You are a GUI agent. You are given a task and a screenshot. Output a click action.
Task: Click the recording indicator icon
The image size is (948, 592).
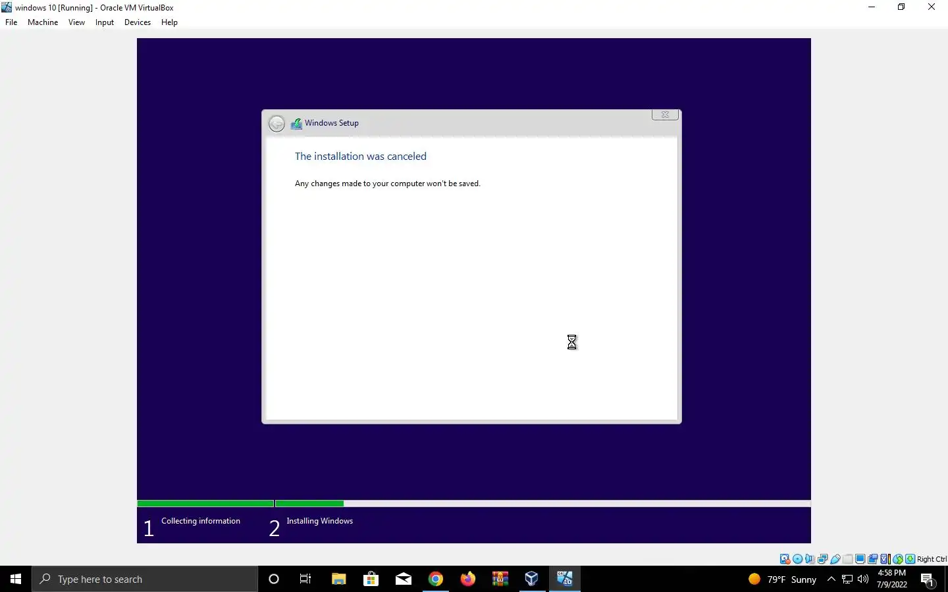click(872, 559)
